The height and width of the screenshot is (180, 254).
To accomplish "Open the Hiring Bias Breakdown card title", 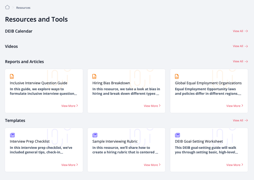I will (111, 83).
